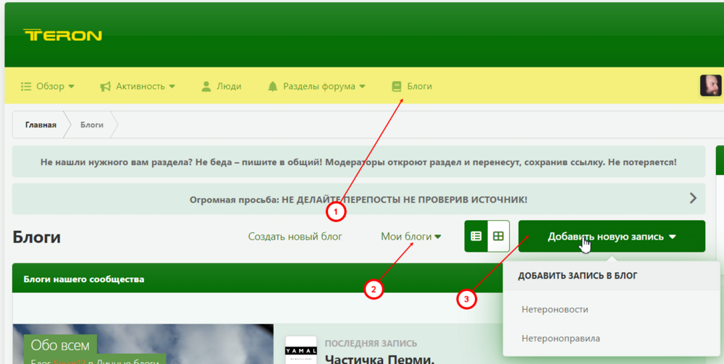Click the Активность megaphone icon
Image resolution: width=724 pixels, height=364 pixels.
tap(105, 86)
